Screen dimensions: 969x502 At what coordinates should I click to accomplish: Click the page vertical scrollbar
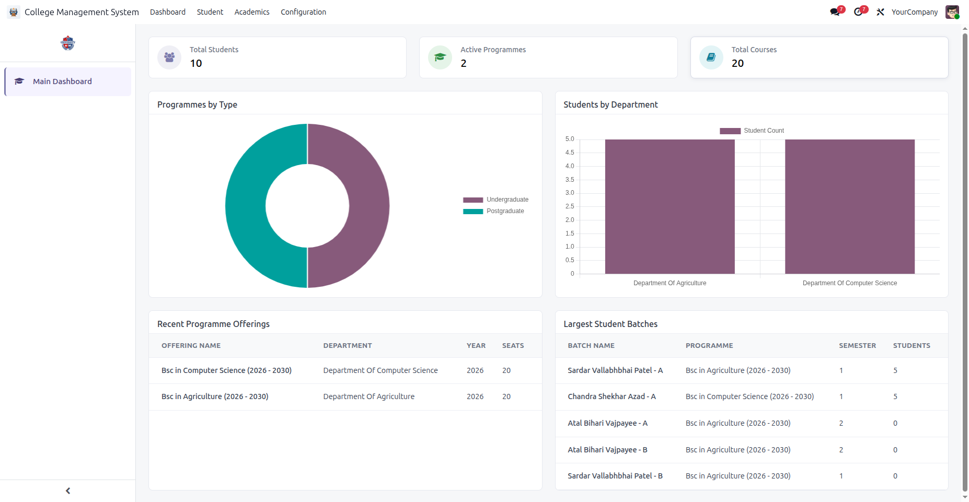(965, 261)
